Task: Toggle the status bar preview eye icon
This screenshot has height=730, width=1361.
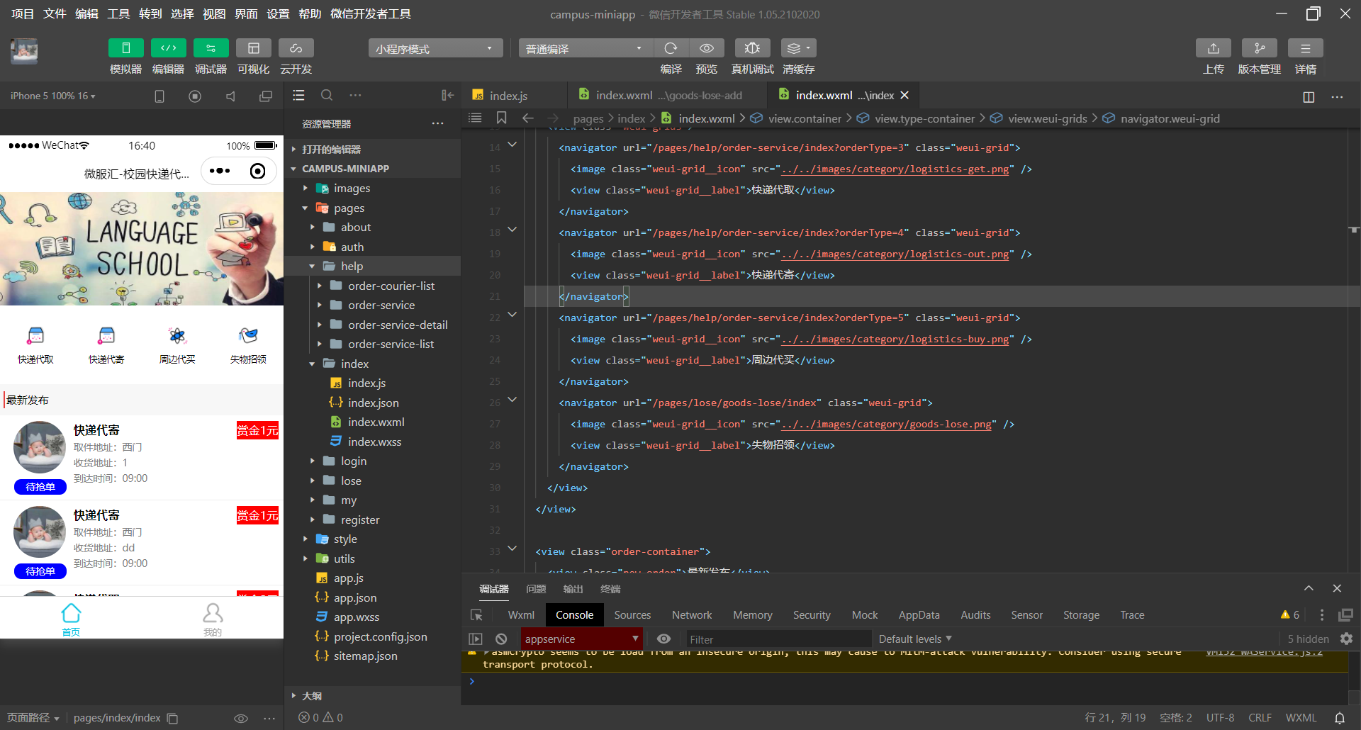Action: [x=241, y=718]
